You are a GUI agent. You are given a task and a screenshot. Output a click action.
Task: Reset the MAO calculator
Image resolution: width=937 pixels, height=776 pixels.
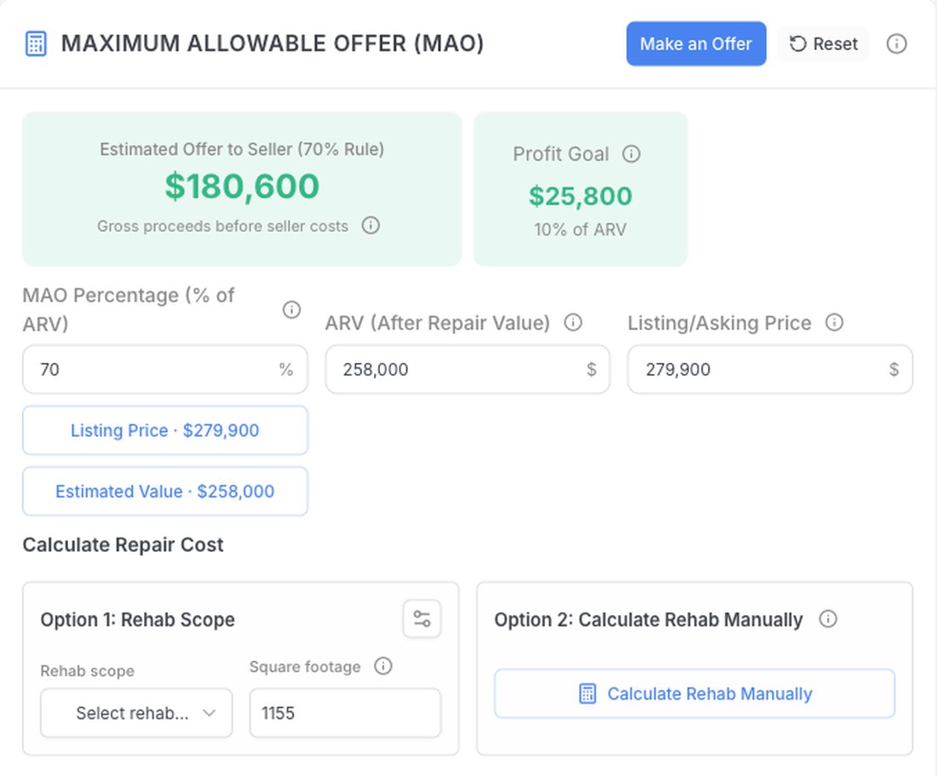point(824,43)
